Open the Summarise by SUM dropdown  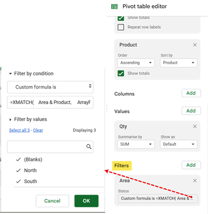[x=136, y=144]
